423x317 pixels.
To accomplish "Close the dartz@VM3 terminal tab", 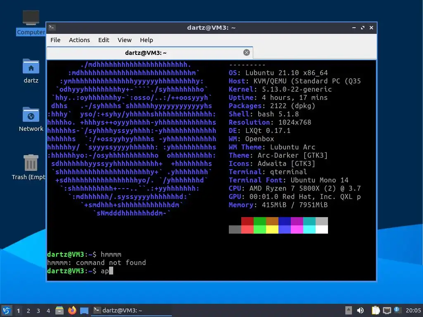I will 246,52.
